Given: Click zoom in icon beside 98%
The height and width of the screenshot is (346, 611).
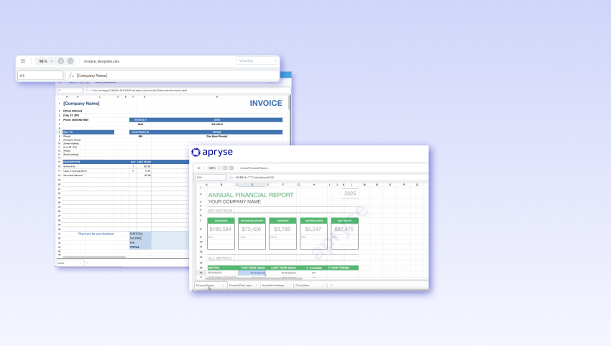Looking at the screenshot, I should click(x=70, y=61).
